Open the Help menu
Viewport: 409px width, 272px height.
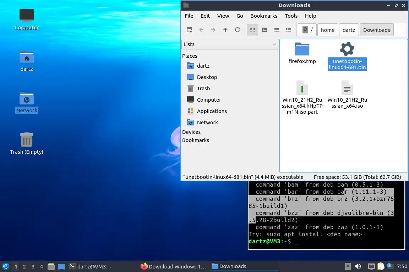pos(310,16)
